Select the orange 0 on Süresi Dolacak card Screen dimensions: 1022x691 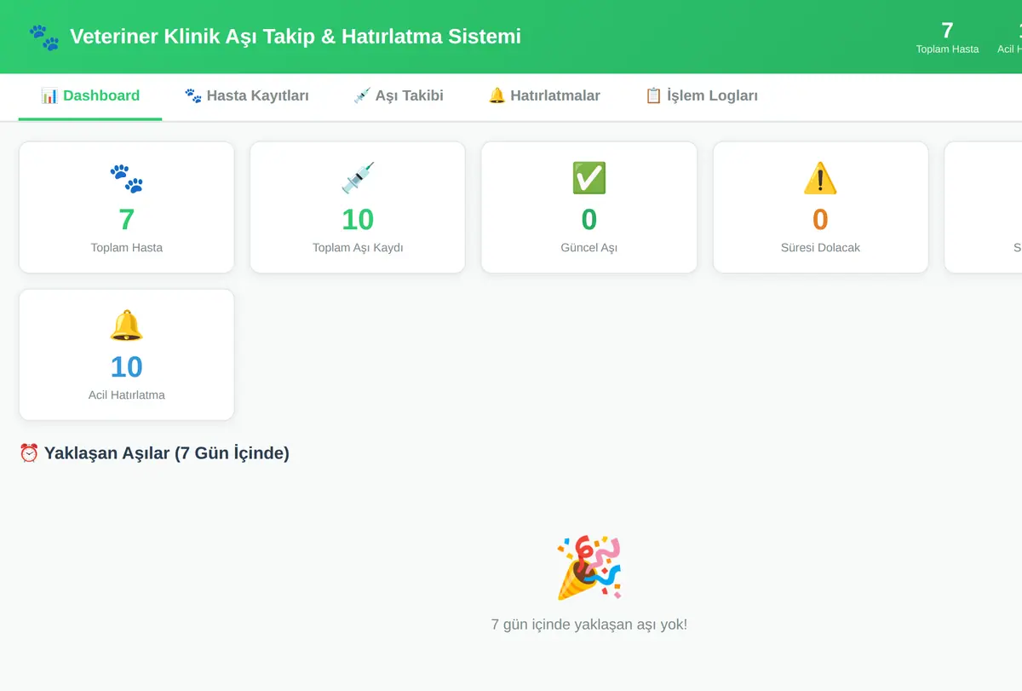click(x=820, y=220)
